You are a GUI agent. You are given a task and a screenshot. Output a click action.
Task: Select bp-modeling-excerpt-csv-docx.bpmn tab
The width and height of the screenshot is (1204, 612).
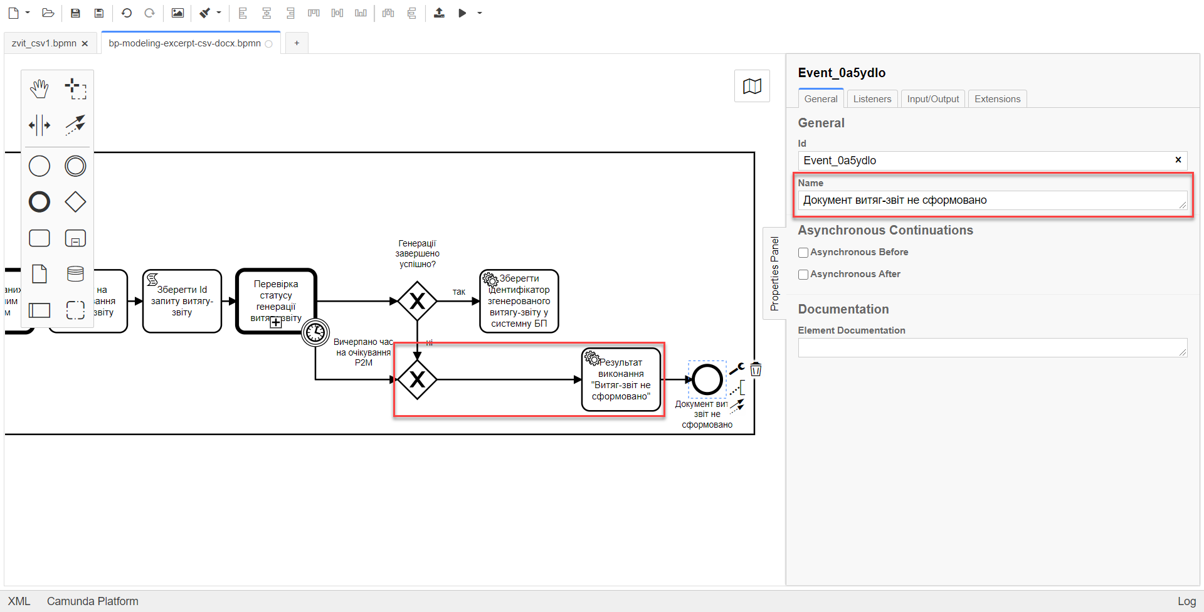point(184,43)
